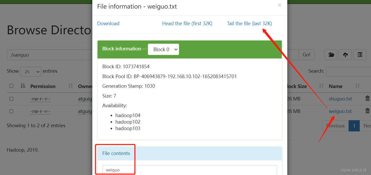
Task: Click the upload files cloud icon
Action: (345, 55)
